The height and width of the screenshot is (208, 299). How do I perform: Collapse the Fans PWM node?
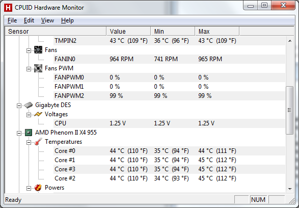click(x=29, y=69)
